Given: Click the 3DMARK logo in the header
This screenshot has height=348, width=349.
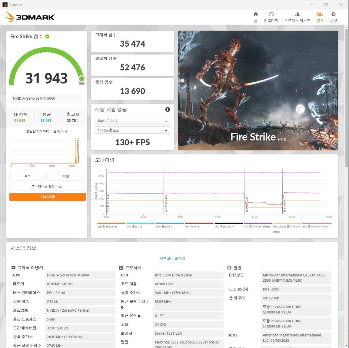Looking at the screenshot, I should [x=30, y=17].
